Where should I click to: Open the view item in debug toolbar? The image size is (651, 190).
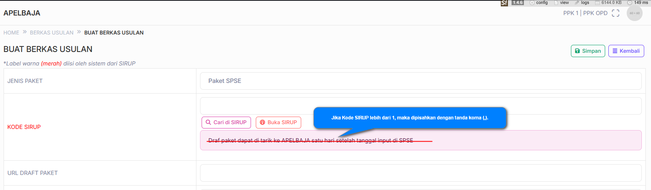pos(562,2)
